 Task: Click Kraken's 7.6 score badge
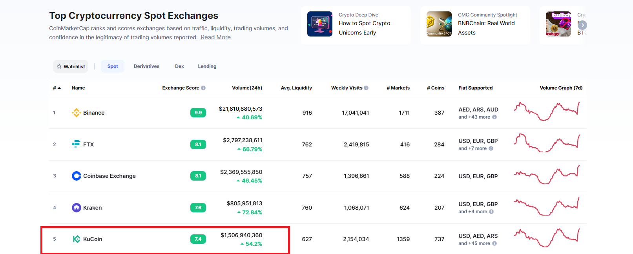click(x=198, y=208)
